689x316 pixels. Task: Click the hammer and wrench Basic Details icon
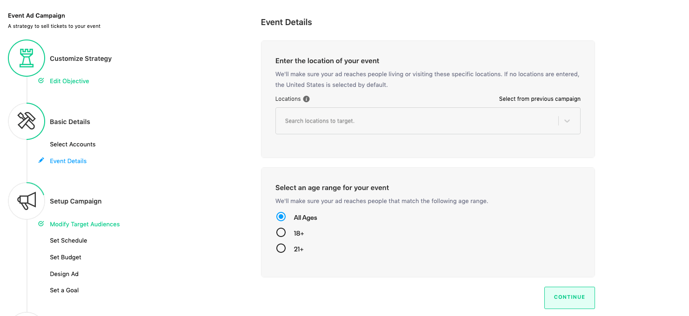[27, 121]
